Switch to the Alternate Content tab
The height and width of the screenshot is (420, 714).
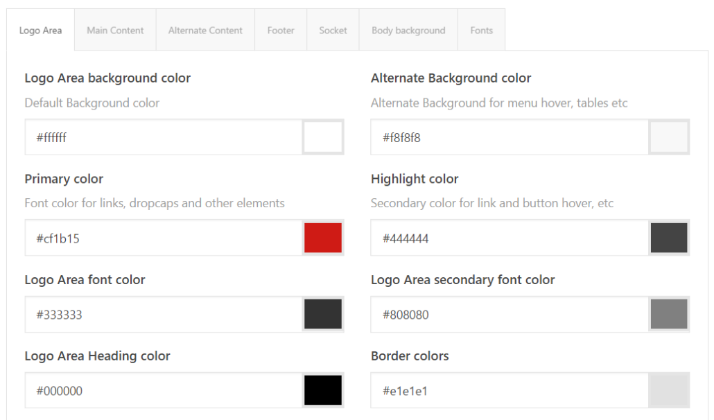(205, 30)
